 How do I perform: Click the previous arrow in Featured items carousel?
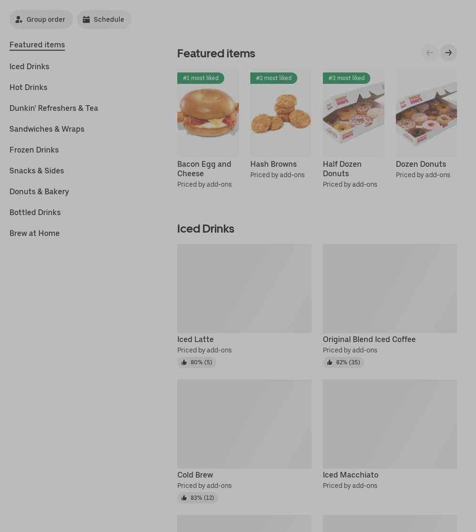(x=430, y=53)
